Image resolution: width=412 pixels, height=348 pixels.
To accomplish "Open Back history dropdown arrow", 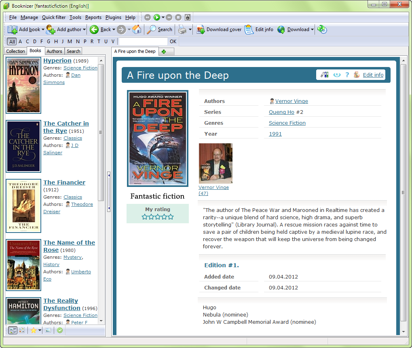I will click(114, 29).
